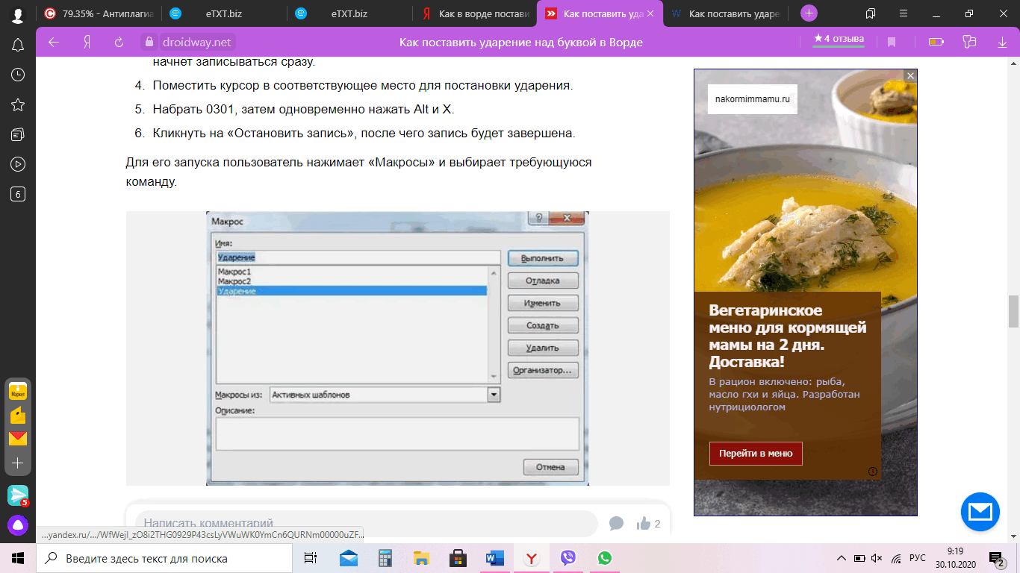Click the browser reload page icon

point(119,43)
